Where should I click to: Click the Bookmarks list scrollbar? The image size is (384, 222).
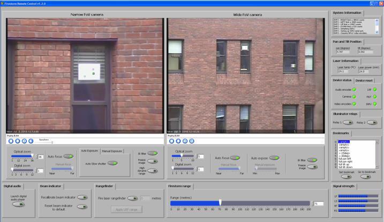[x=377, y=154]
